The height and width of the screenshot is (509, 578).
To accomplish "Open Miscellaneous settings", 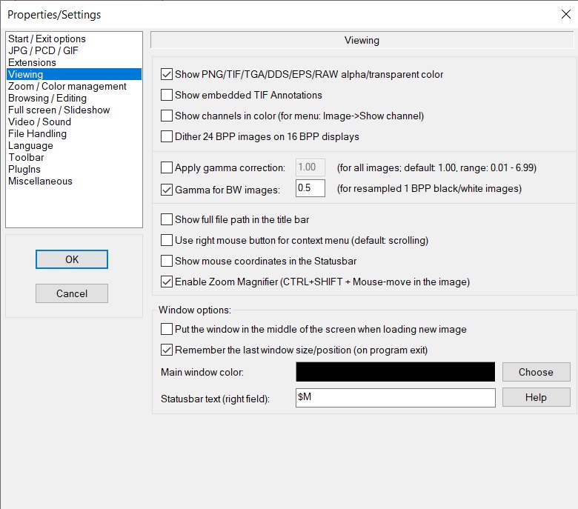I will 73,181.
